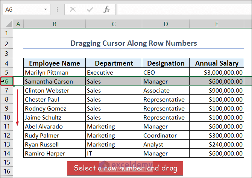Select the Marilyn Pittman cell

(55, 72)
